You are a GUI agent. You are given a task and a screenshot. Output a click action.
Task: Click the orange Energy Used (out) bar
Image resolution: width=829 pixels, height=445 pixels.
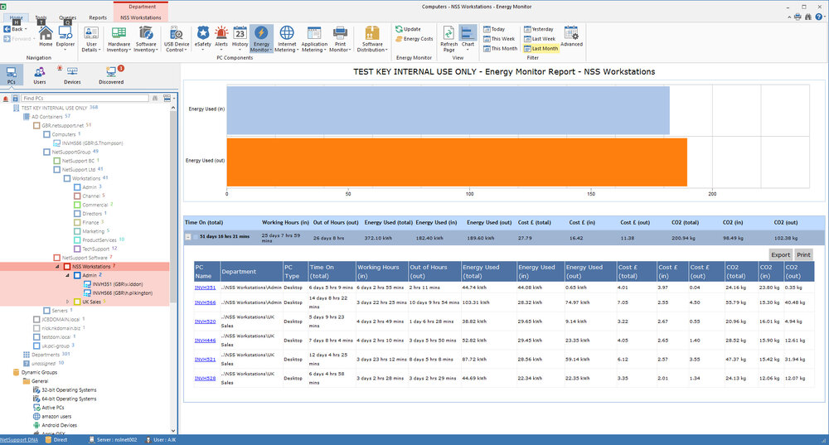coord(457,162)
